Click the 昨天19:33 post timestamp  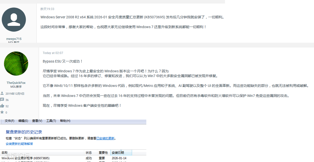47,9
